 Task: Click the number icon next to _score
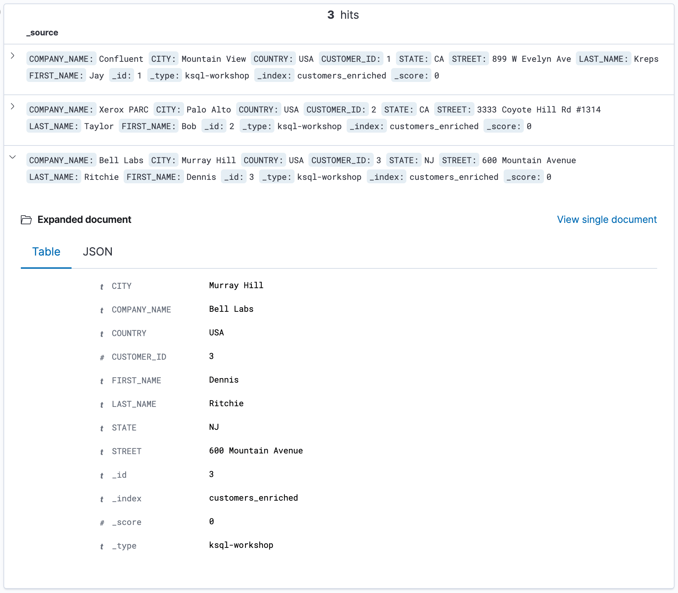(102, 523)
